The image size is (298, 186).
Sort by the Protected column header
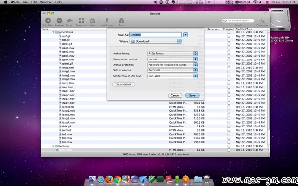228,29
